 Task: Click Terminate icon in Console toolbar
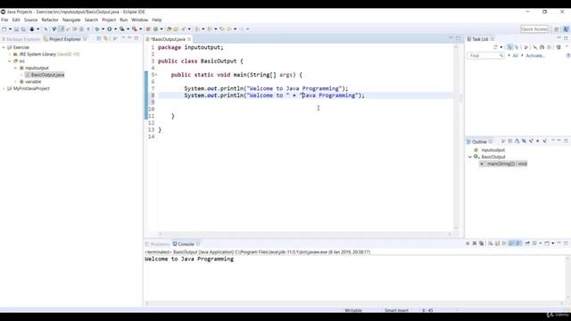(468, 243)
